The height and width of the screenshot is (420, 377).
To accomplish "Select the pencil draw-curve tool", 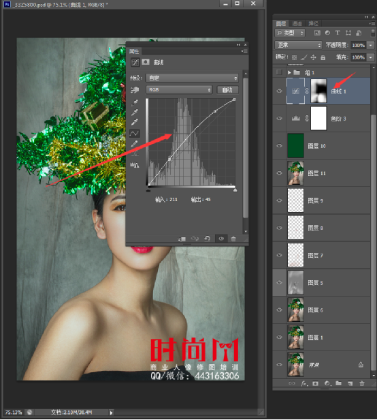I will tap(135, 144).
